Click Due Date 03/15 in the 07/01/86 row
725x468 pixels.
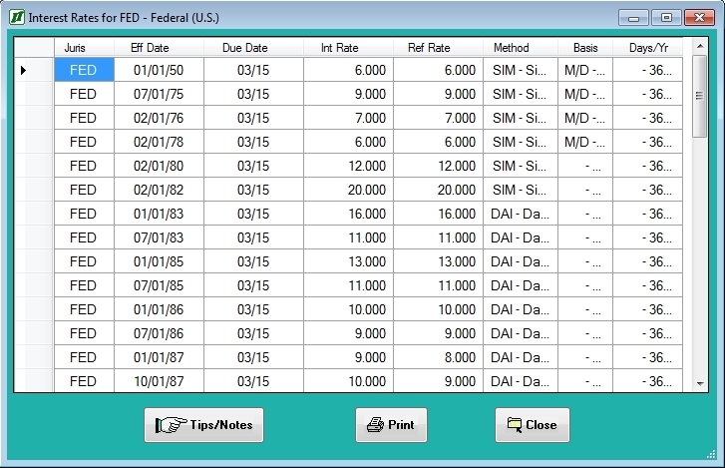pyautogui.click(x=254, y=333)
